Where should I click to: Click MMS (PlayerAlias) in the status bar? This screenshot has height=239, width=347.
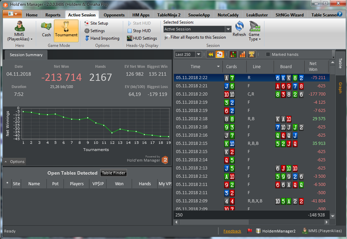322,231
